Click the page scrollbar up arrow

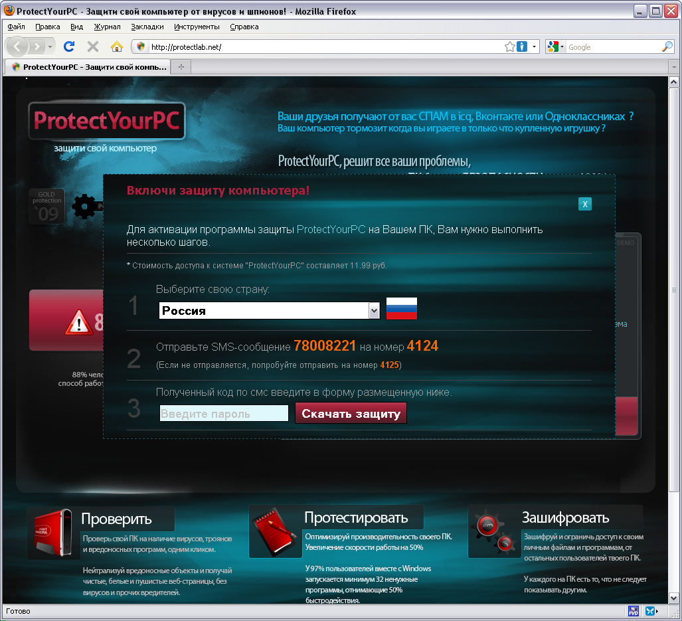pos(673,81)
